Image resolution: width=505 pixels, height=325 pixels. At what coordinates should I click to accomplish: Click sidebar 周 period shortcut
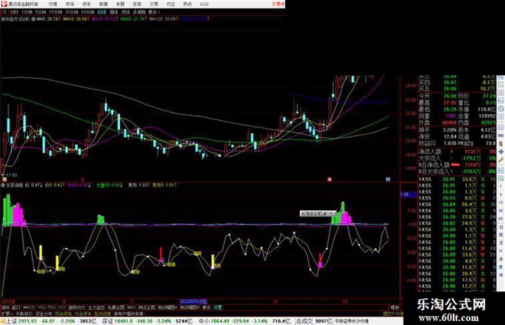[501, 235]
